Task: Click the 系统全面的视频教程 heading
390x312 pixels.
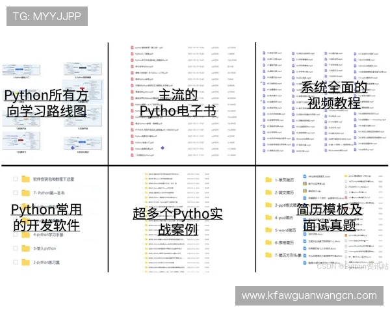Action: click(x=334, y=95)
